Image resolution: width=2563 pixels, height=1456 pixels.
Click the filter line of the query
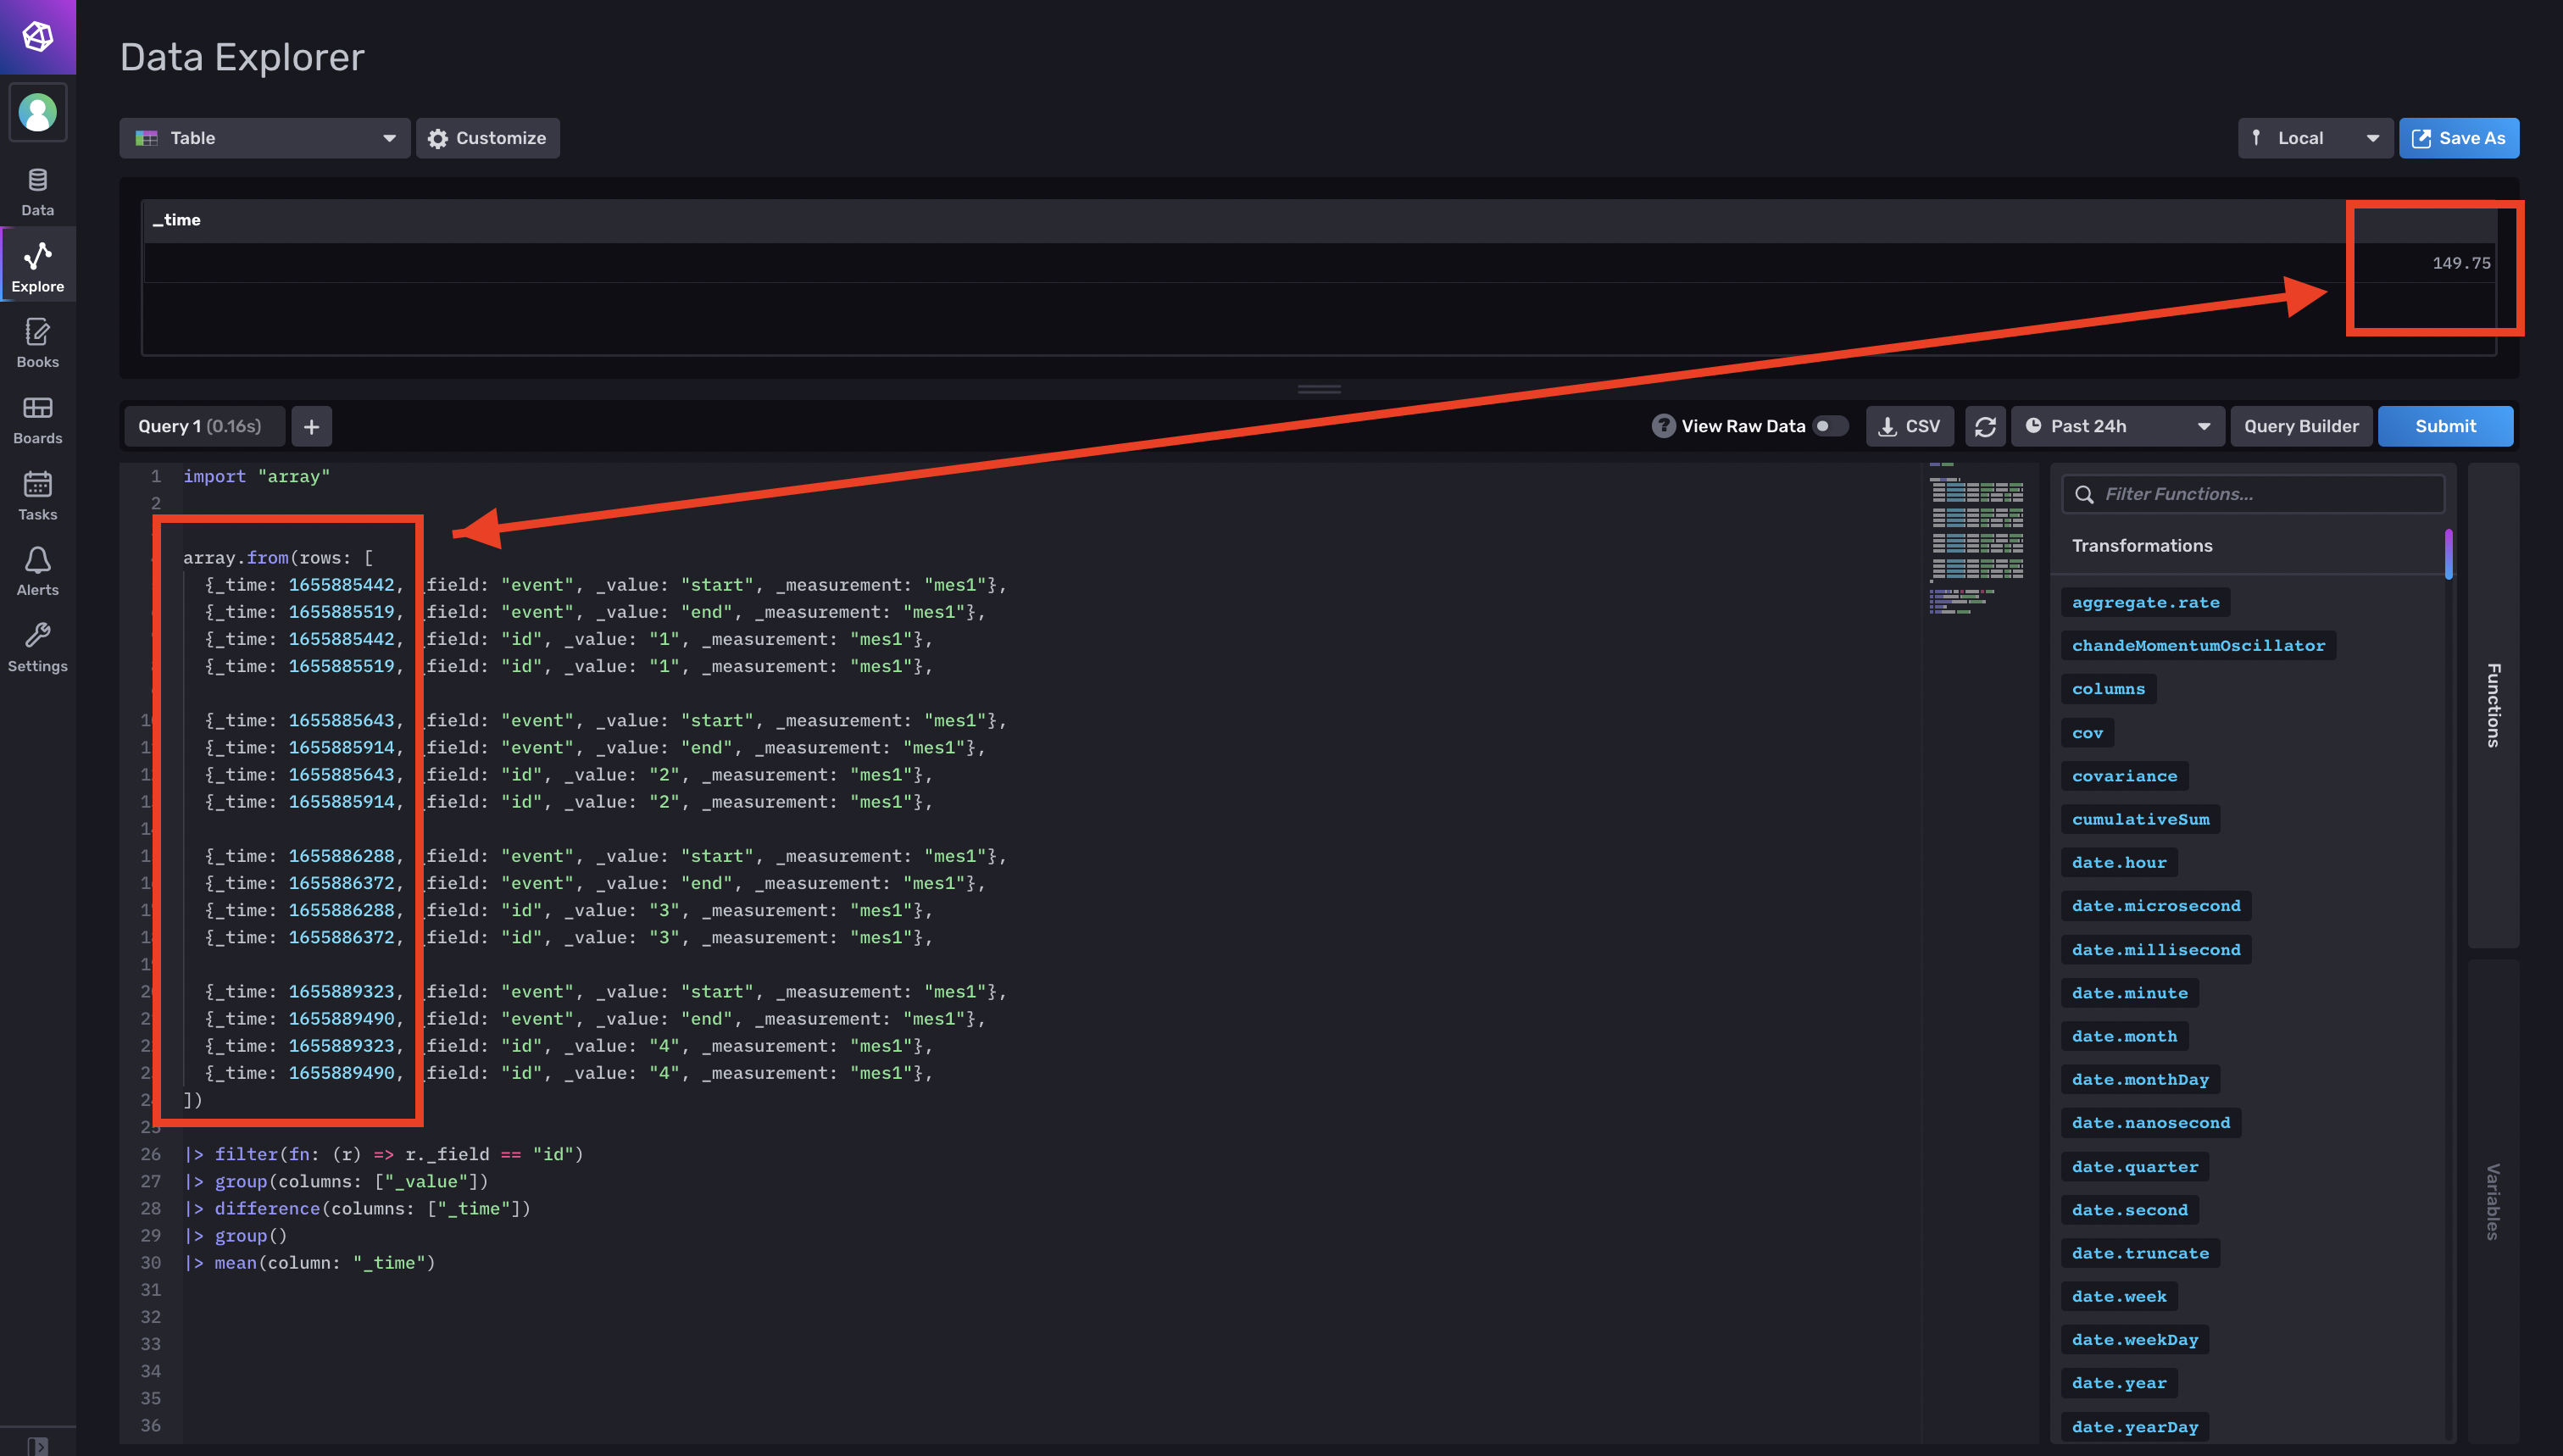point(383,1154)
